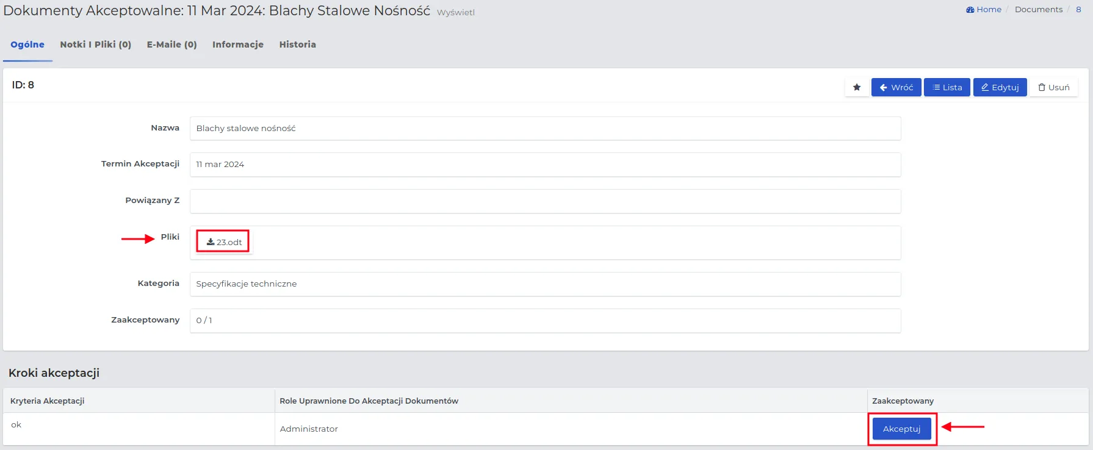The image size is (1093, 450).
Task: Approve the step with Akceptuj button
Action: (901, 429)
